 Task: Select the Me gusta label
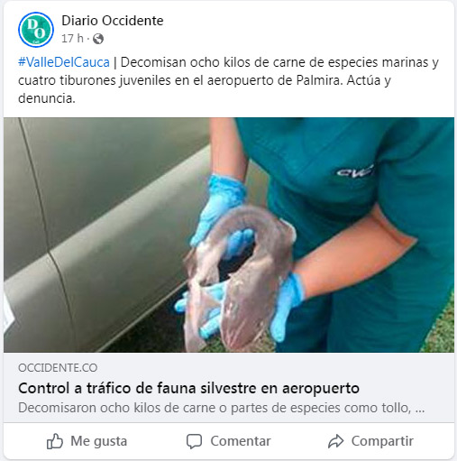[x=99, y=441]
